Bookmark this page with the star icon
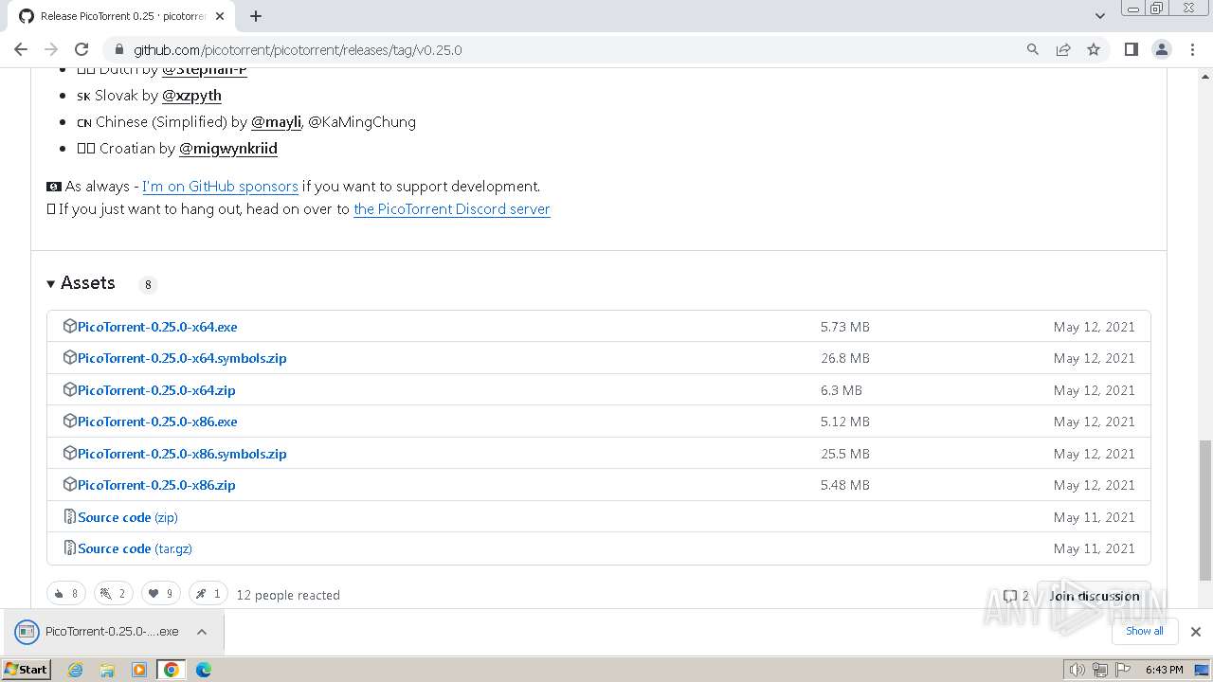Image resolution: width=1213 pixels, height=682 pixels. coord(1094,49)
